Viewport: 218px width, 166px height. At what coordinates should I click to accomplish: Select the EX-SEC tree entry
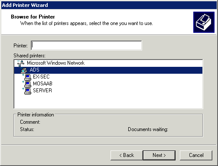41,77
